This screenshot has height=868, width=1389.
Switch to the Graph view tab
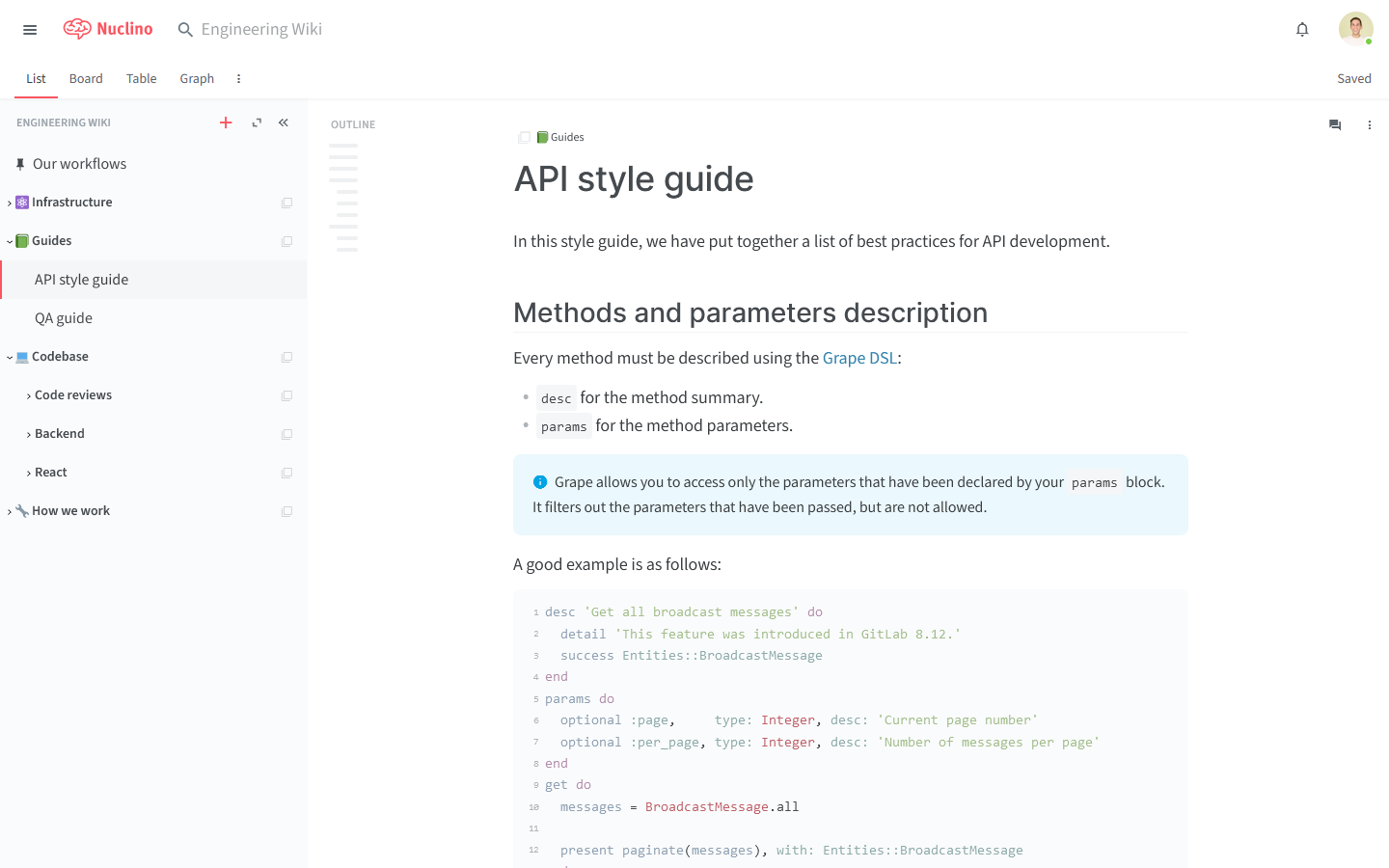tap(197, 79)
